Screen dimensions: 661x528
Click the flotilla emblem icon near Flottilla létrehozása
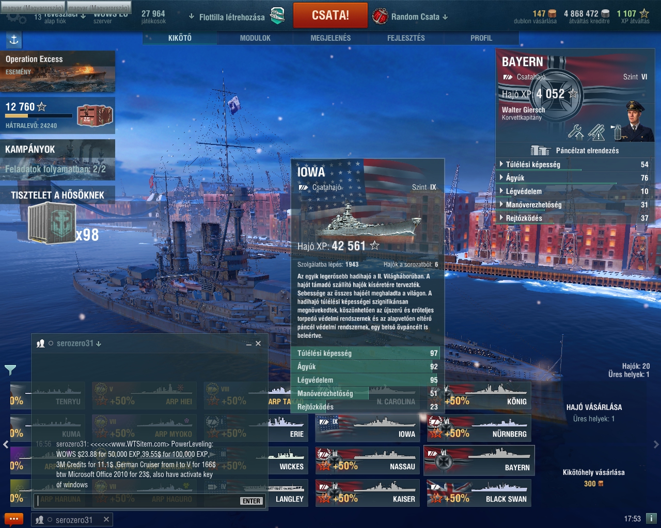(x=278, y=16)
